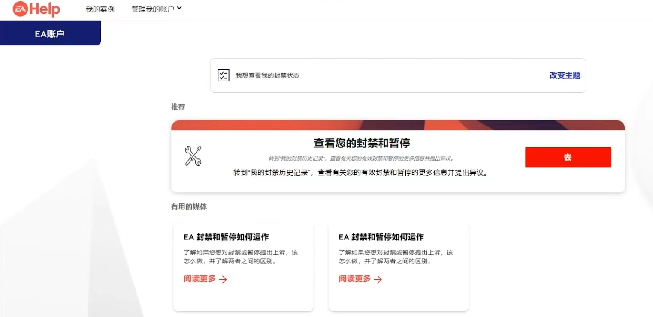This screenshot has width=653, height=317.
Task: Click the chevron arrow beside 管理我的帐户
Action: (179, 8)
